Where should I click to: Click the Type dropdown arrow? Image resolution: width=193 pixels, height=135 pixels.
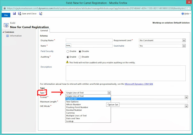(109, 93)
